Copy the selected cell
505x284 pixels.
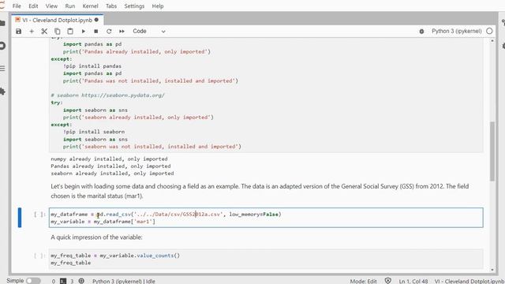(x=58, y=32)
